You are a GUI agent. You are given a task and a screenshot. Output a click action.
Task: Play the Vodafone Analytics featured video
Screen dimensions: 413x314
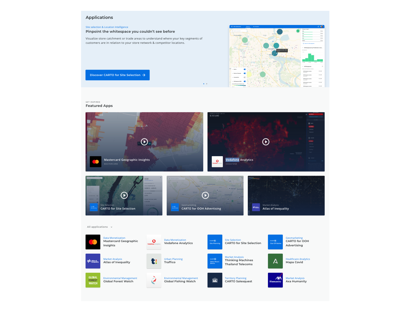(x=266, y=142)
